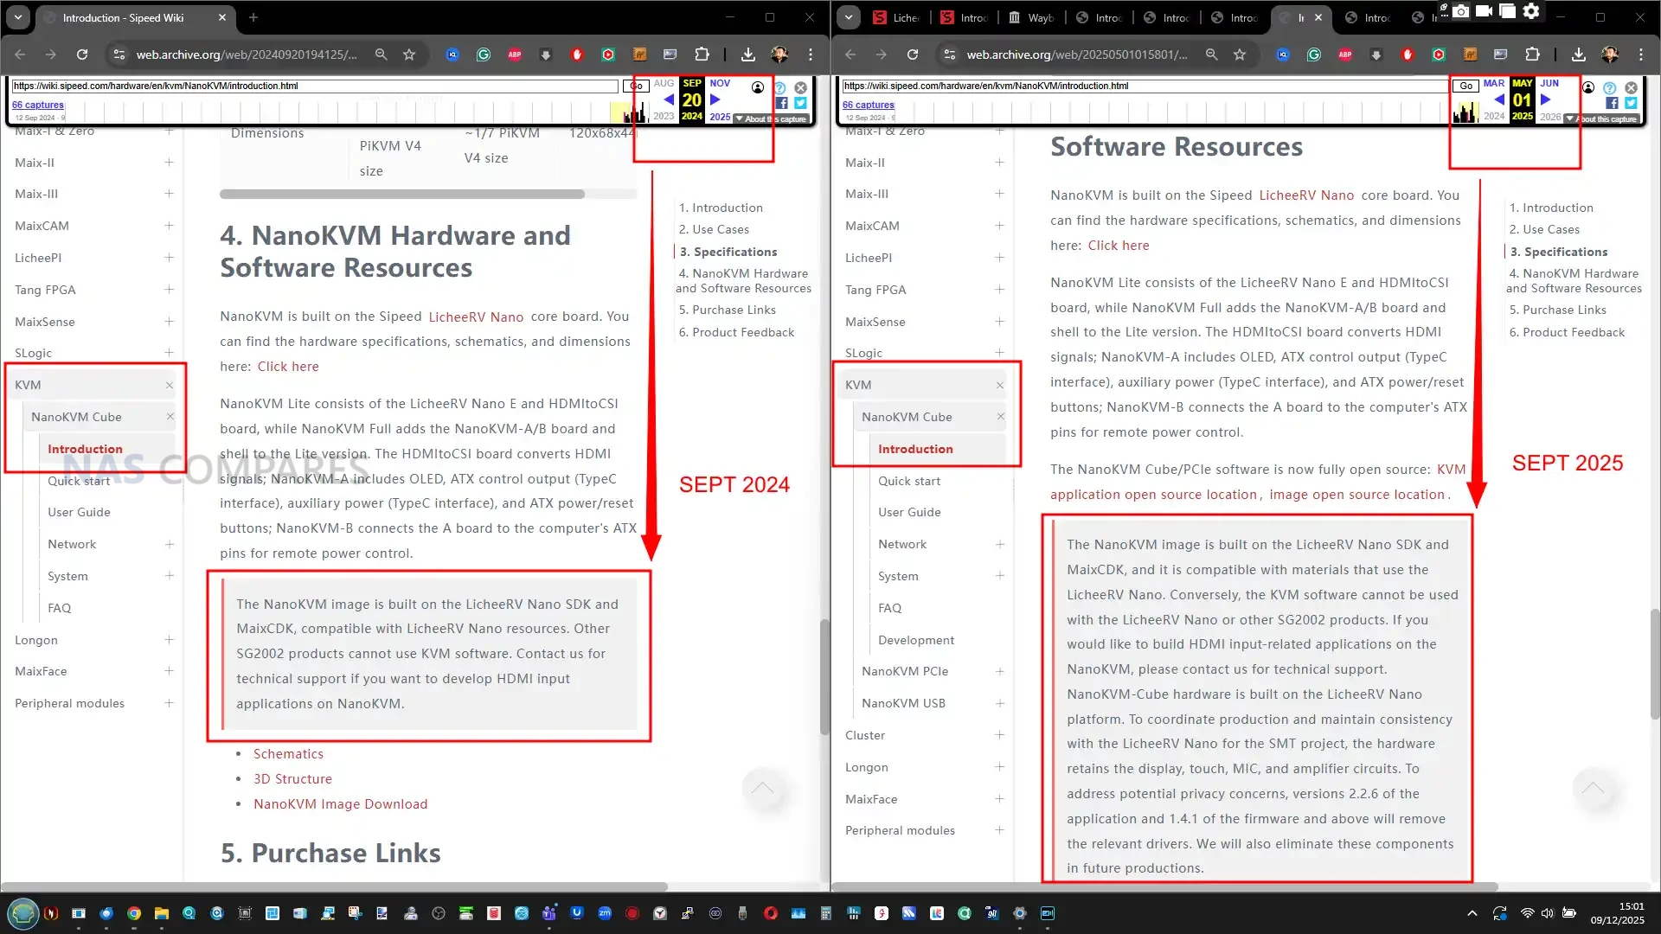Open Schematics link in left page
This screenshot has width=1661, height=934.
point(288,754)
